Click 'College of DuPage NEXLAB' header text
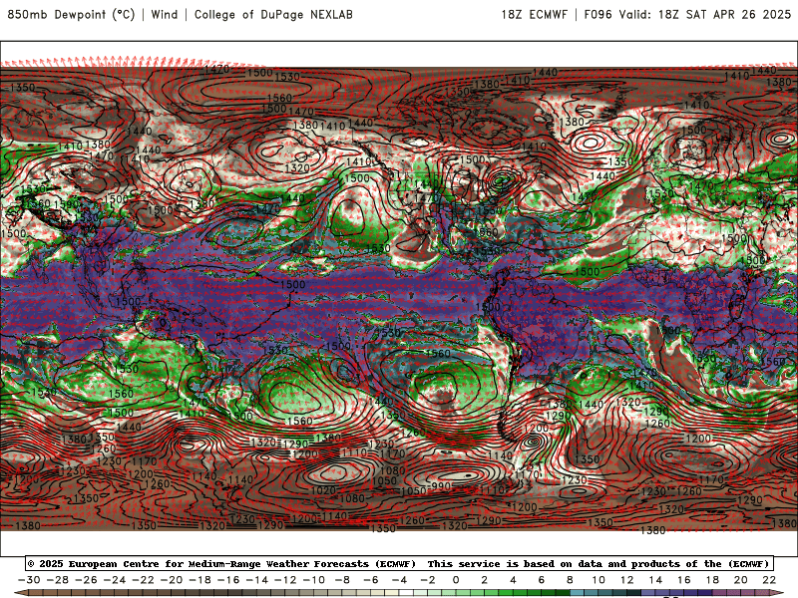The image size is (798, 598). pyautogui.click(x=273, y=14)
